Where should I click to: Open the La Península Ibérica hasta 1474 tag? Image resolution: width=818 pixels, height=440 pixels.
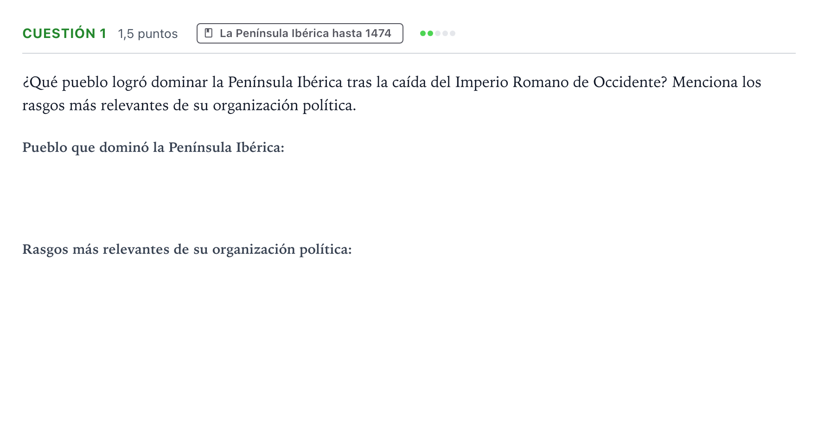click(x=300, y=33)
